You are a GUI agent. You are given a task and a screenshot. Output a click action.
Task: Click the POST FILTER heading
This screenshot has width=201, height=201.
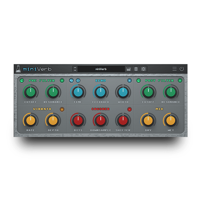(x=160, y=81)
